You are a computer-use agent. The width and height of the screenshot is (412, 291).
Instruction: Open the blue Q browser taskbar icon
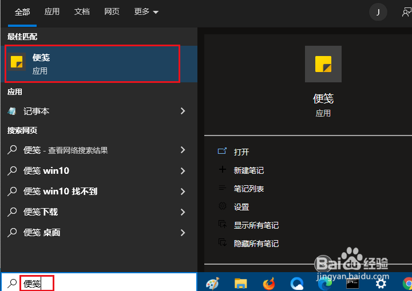point(297,284)
